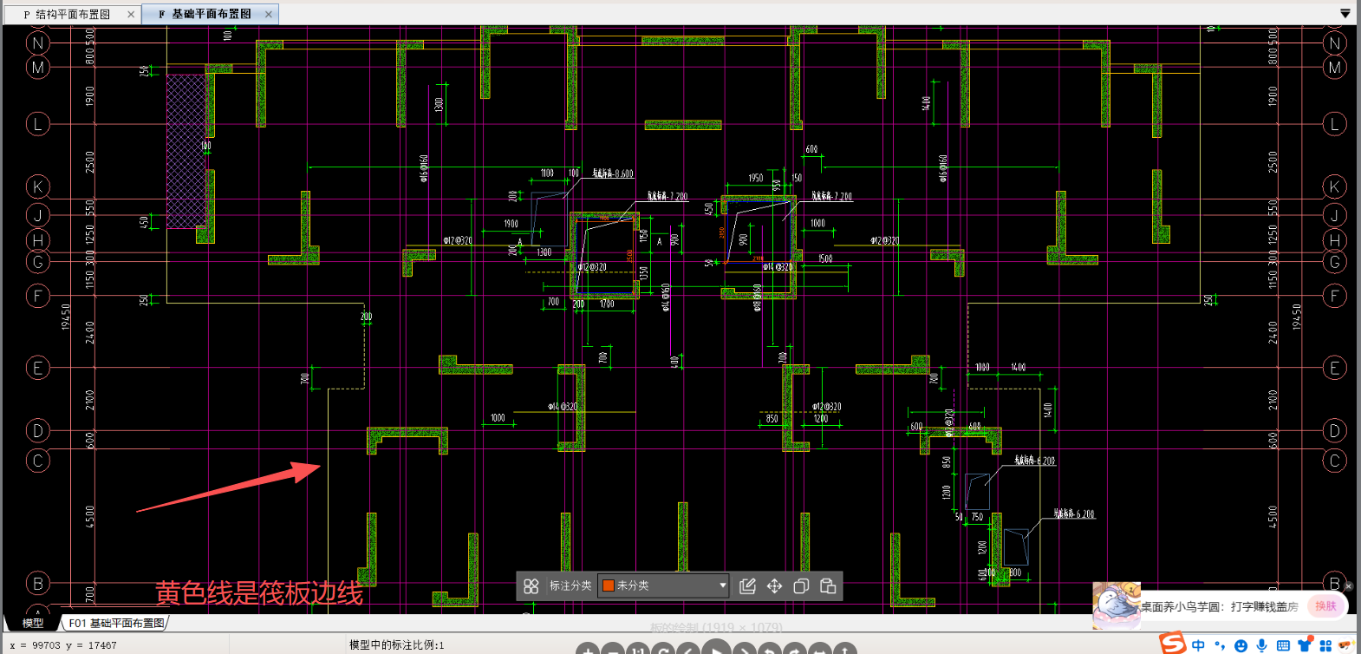This screenshot has width=1361, height=654.
Task: Select the move crosshair-arrows tool
Action: pos(774,586)
